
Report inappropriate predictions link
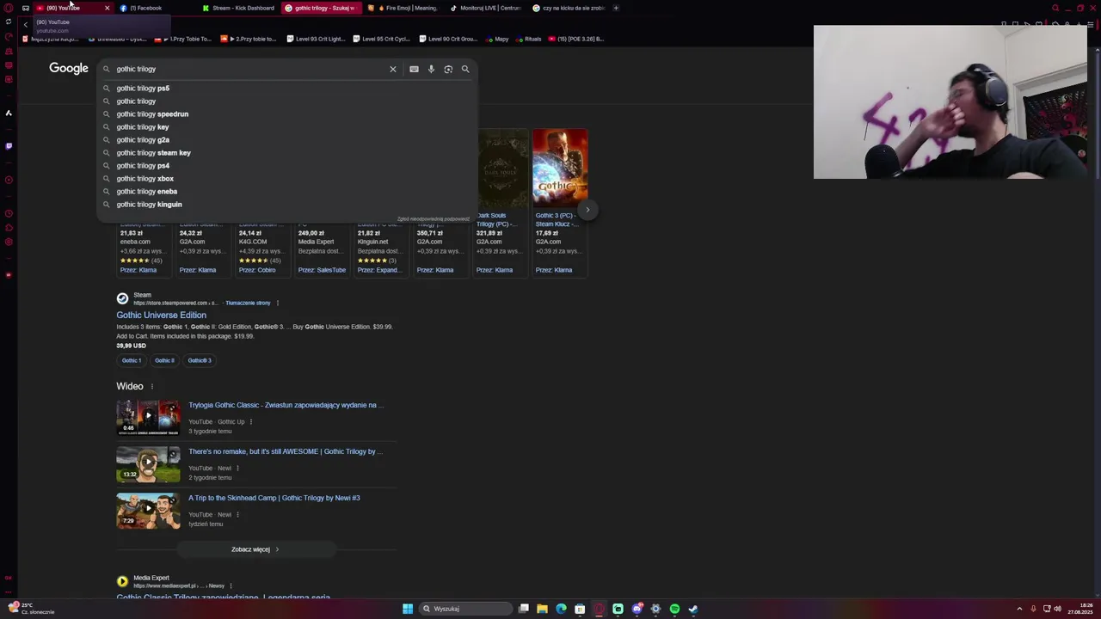point(433,219)
